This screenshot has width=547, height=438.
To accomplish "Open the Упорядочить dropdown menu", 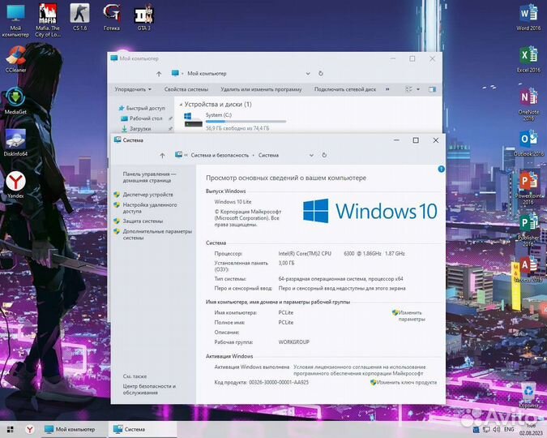I will (x=133, y=89).
